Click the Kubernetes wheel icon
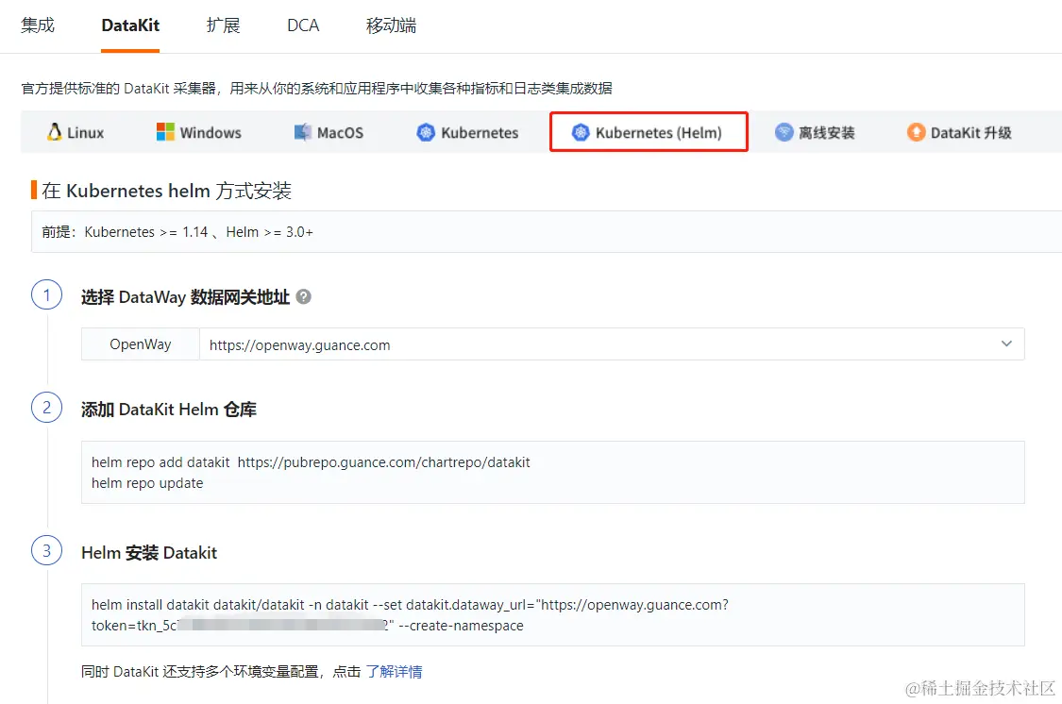The image size is (1062, 704). (426, 132)
